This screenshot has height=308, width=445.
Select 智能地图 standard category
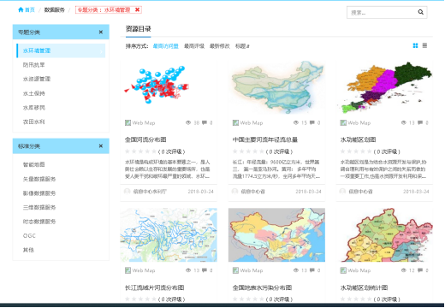(34, 164)
